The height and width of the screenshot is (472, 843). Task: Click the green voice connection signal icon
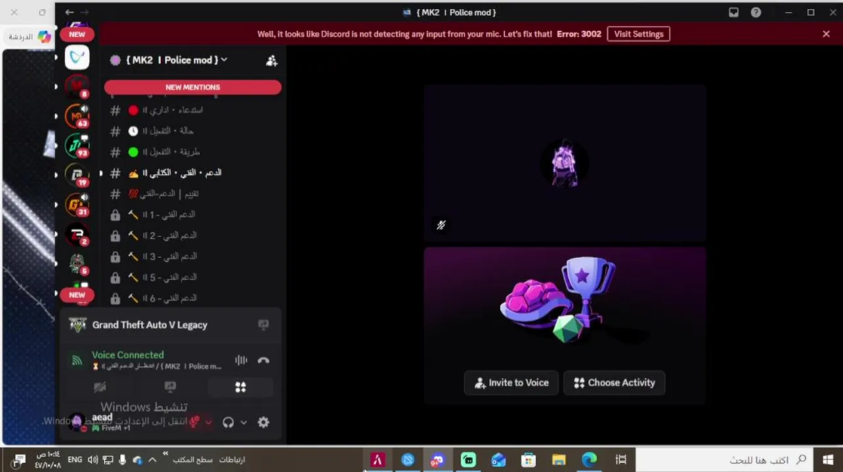point(77,360)
